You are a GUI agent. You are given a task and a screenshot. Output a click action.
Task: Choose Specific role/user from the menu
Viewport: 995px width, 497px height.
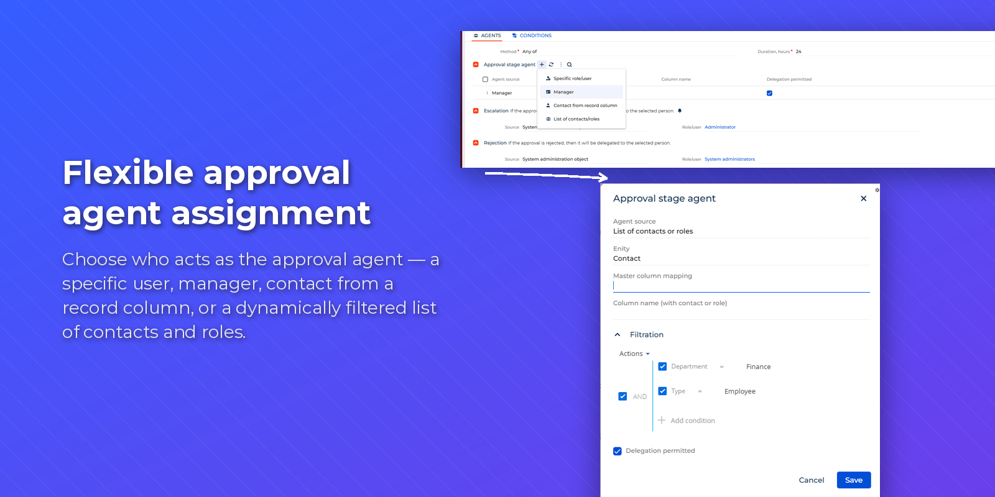pyautogui.click(x=581, y=79)
